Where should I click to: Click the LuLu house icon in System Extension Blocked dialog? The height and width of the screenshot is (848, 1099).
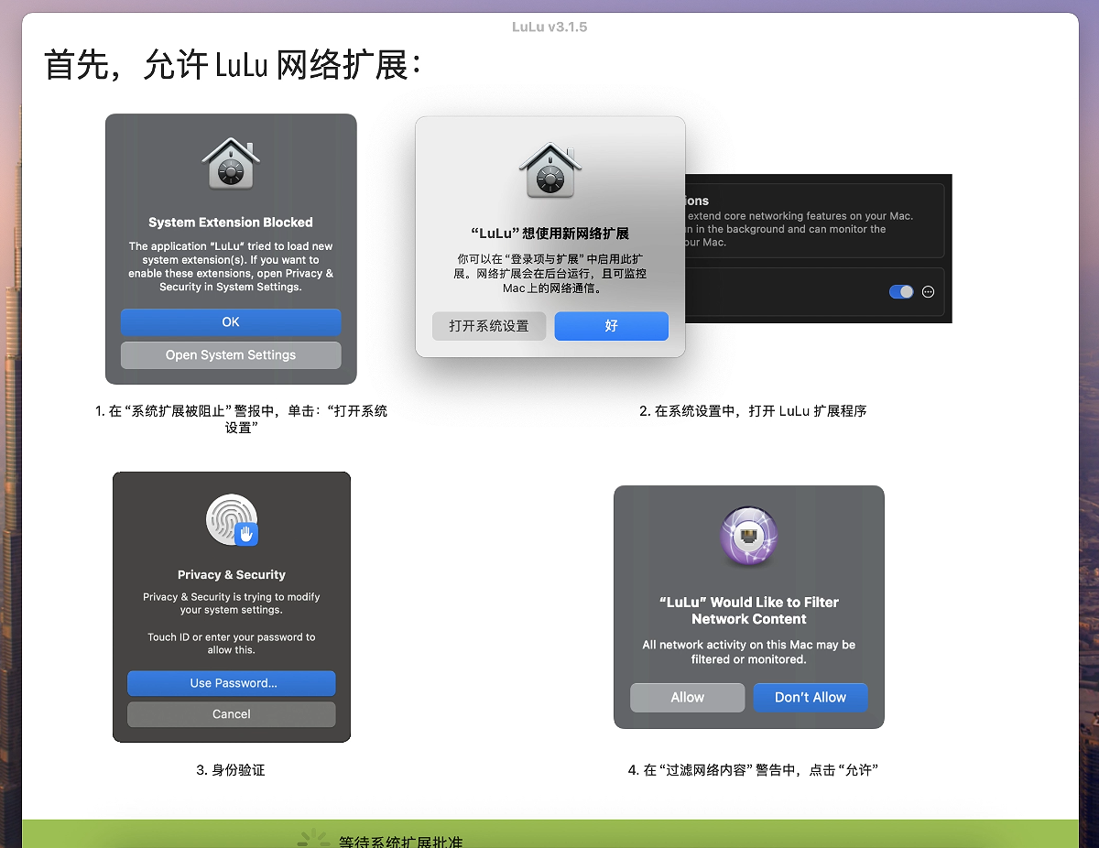(230, 163)
